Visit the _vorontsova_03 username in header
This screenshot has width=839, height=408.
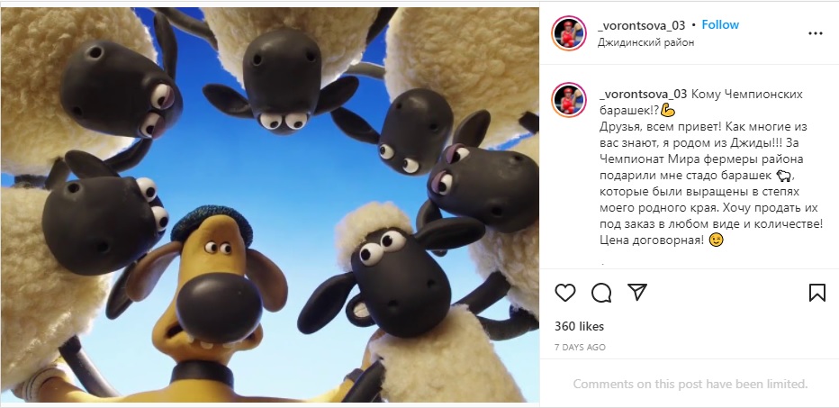tap(642, 25)
